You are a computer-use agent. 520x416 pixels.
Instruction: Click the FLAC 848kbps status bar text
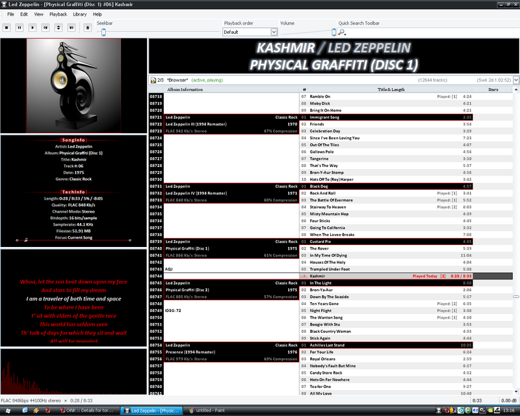tap(31, 401)
